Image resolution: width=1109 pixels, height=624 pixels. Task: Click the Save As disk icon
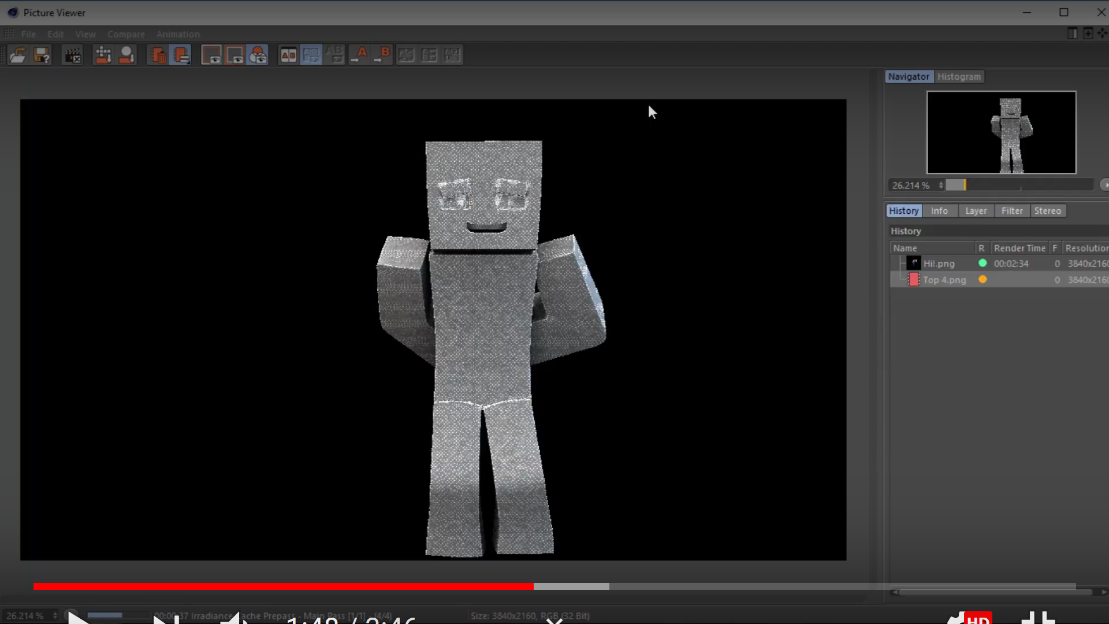42,55
